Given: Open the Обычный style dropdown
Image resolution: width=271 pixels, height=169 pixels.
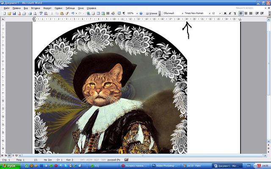Looking at the screenshot, I should click(x=183, y=14).
